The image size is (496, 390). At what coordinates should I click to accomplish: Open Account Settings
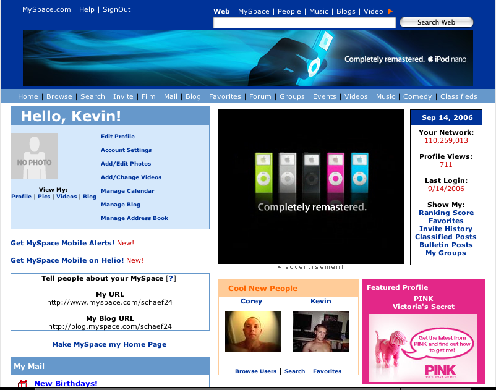click(126, 150)
